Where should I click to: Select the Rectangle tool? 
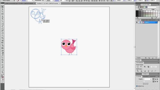coord(2,23)
